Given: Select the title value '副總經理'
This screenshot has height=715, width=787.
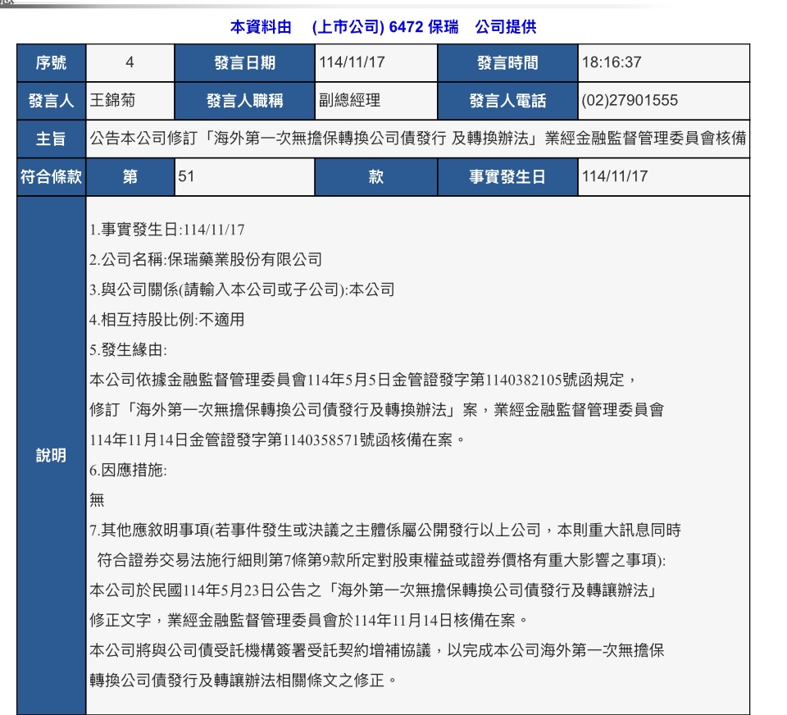Looking at the screenshot, I should 349,100.
